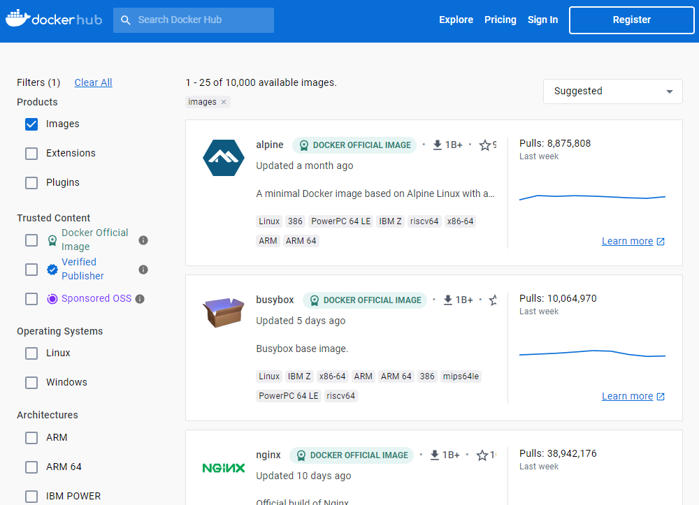Click the Sponsored OSS info icon
Viewport: 699px width, 505px height.
click(140, 299)
